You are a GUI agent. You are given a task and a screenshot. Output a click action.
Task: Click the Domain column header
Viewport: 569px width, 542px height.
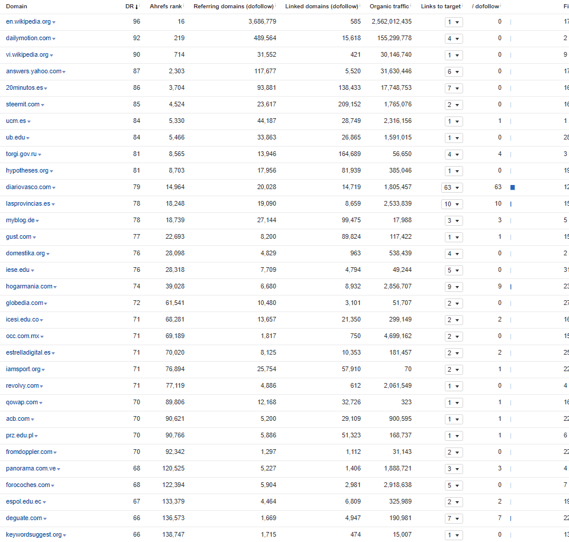click(x=17, y=6)
